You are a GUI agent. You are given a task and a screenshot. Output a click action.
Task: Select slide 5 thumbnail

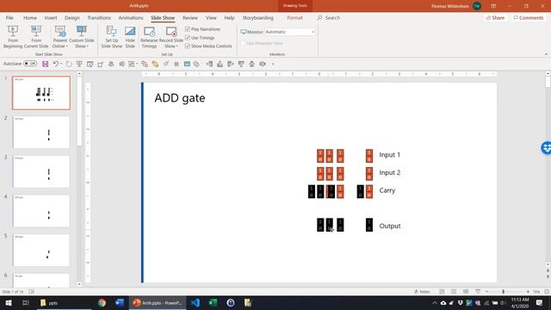click(x=41, y=251)
